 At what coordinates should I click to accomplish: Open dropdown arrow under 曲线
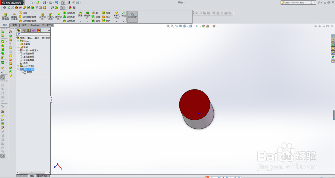(124, 21)
